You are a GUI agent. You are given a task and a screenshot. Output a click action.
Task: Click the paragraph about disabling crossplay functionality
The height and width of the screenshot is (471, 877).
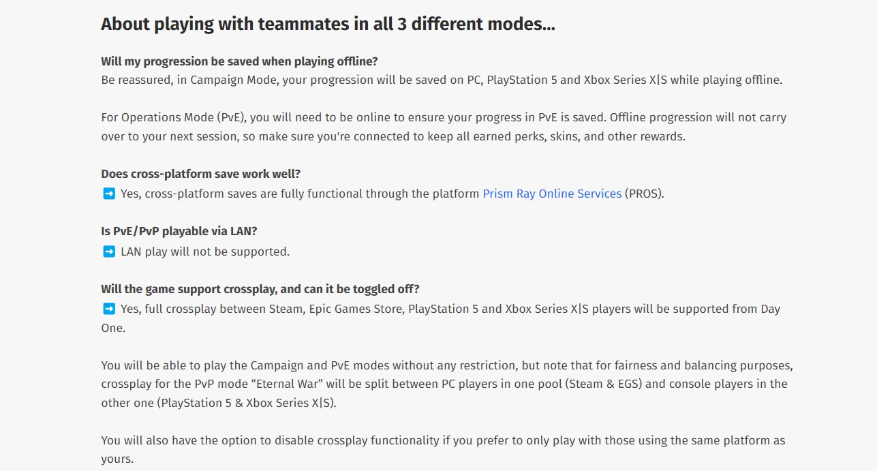pos(443,450)
